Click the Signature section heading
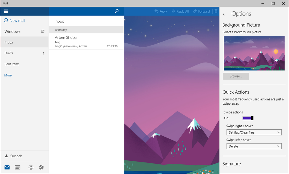289x174 pixels. point(232,164)
